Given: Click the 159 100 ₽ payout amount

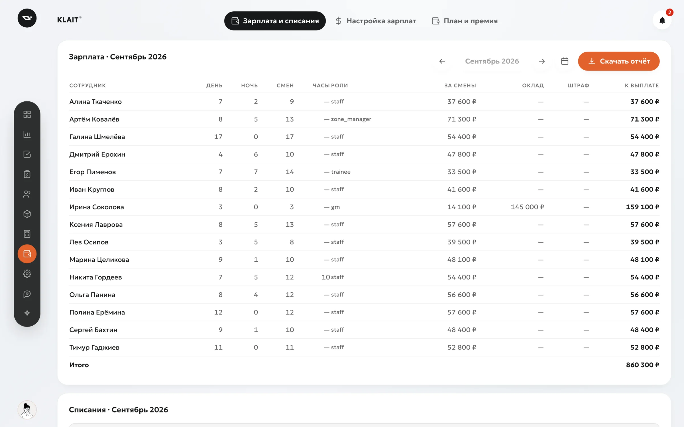Looking at the screenshot, I should 642,207.
